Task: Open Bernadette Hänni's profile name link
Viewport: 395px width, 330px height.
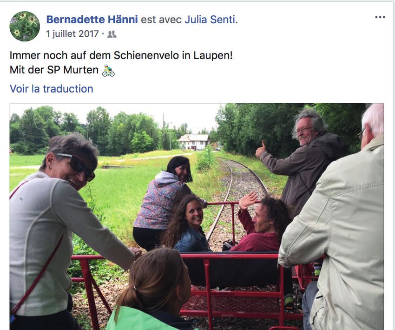Action: pos(92,20)
